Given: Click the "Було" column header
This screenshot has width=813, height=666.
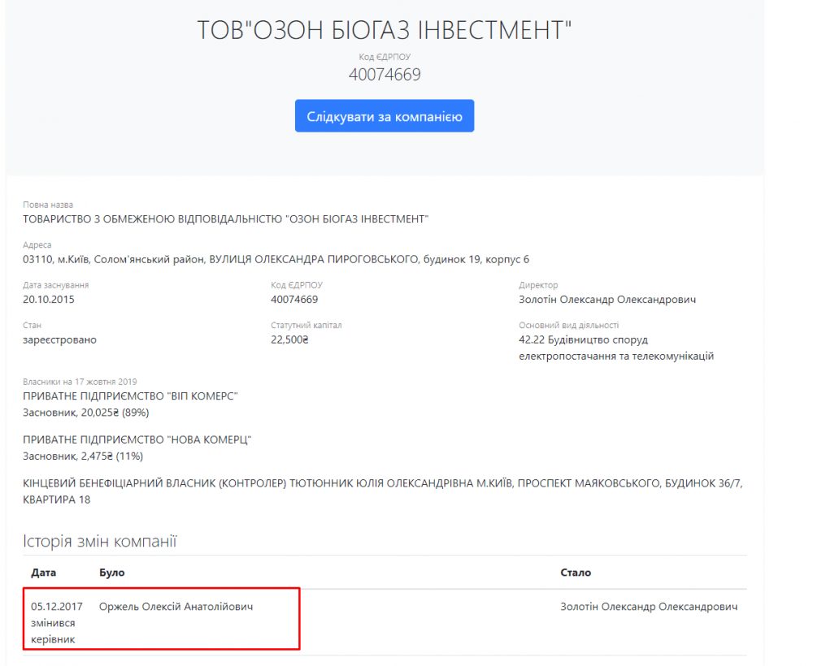Looking at the screenshot, I should coord(111,573).
